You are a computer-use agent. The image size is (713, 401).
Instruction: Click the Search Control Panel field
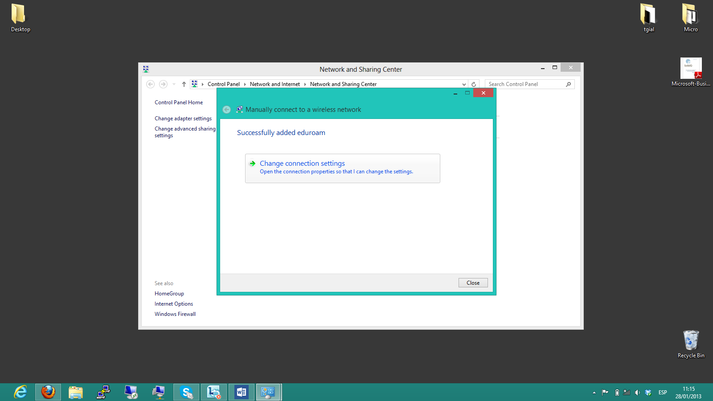pyautogui.click(x=525, y=84)
